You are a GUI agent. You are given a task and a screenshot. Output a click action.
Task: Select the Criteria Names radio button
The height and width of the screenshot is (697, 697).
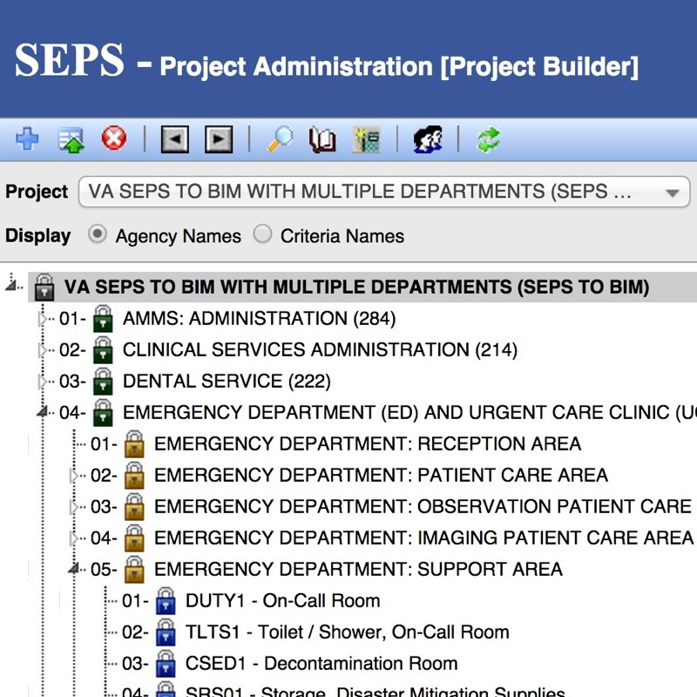(263, 233)
